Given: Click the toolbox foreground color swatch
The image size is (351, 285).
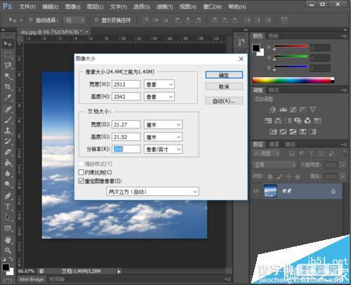Looking at the screenshot, I should (x=6, y=267).
